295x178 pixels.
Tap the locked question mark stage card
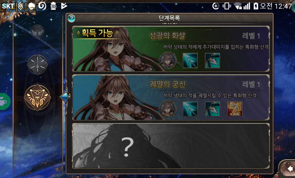click(171, 146)
